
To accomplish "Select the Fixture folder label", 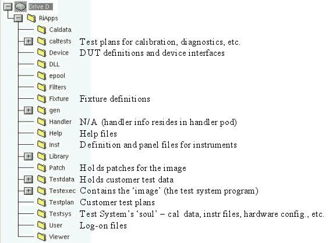I will click(x=59, y=99).
